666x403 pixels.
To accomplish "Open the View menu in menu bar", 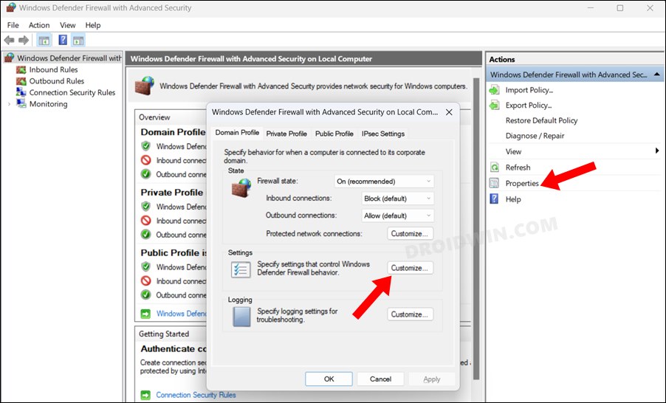I will (x=67, y=25).
